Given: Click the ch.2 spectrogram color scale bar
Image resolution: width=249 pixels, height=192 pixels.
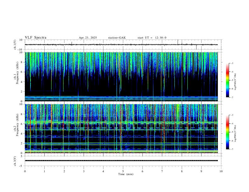Looking at the screenshot, I should coord(228,132).
